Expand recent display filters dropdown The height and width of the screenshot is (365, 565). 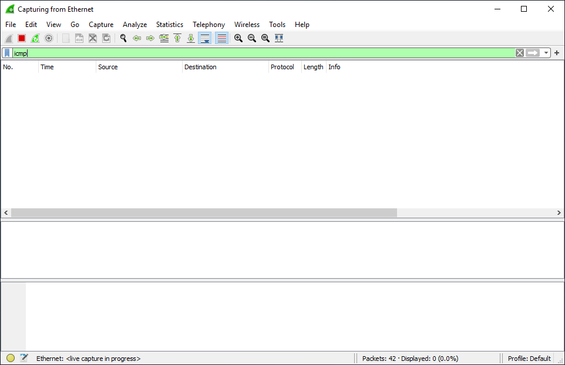546,53
